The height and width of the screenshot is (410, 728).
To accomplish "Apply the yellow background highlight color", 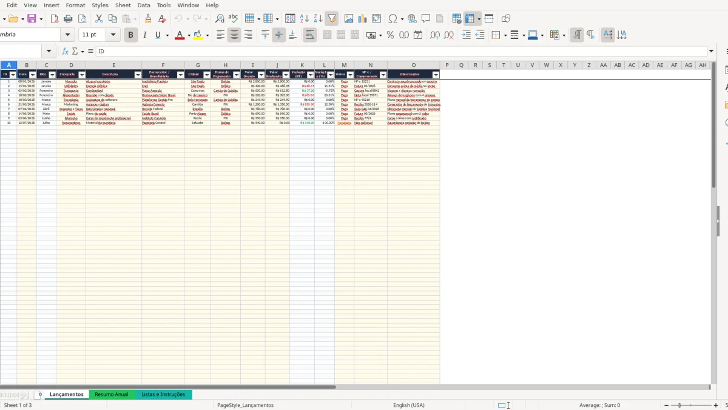I will (198, 35).
